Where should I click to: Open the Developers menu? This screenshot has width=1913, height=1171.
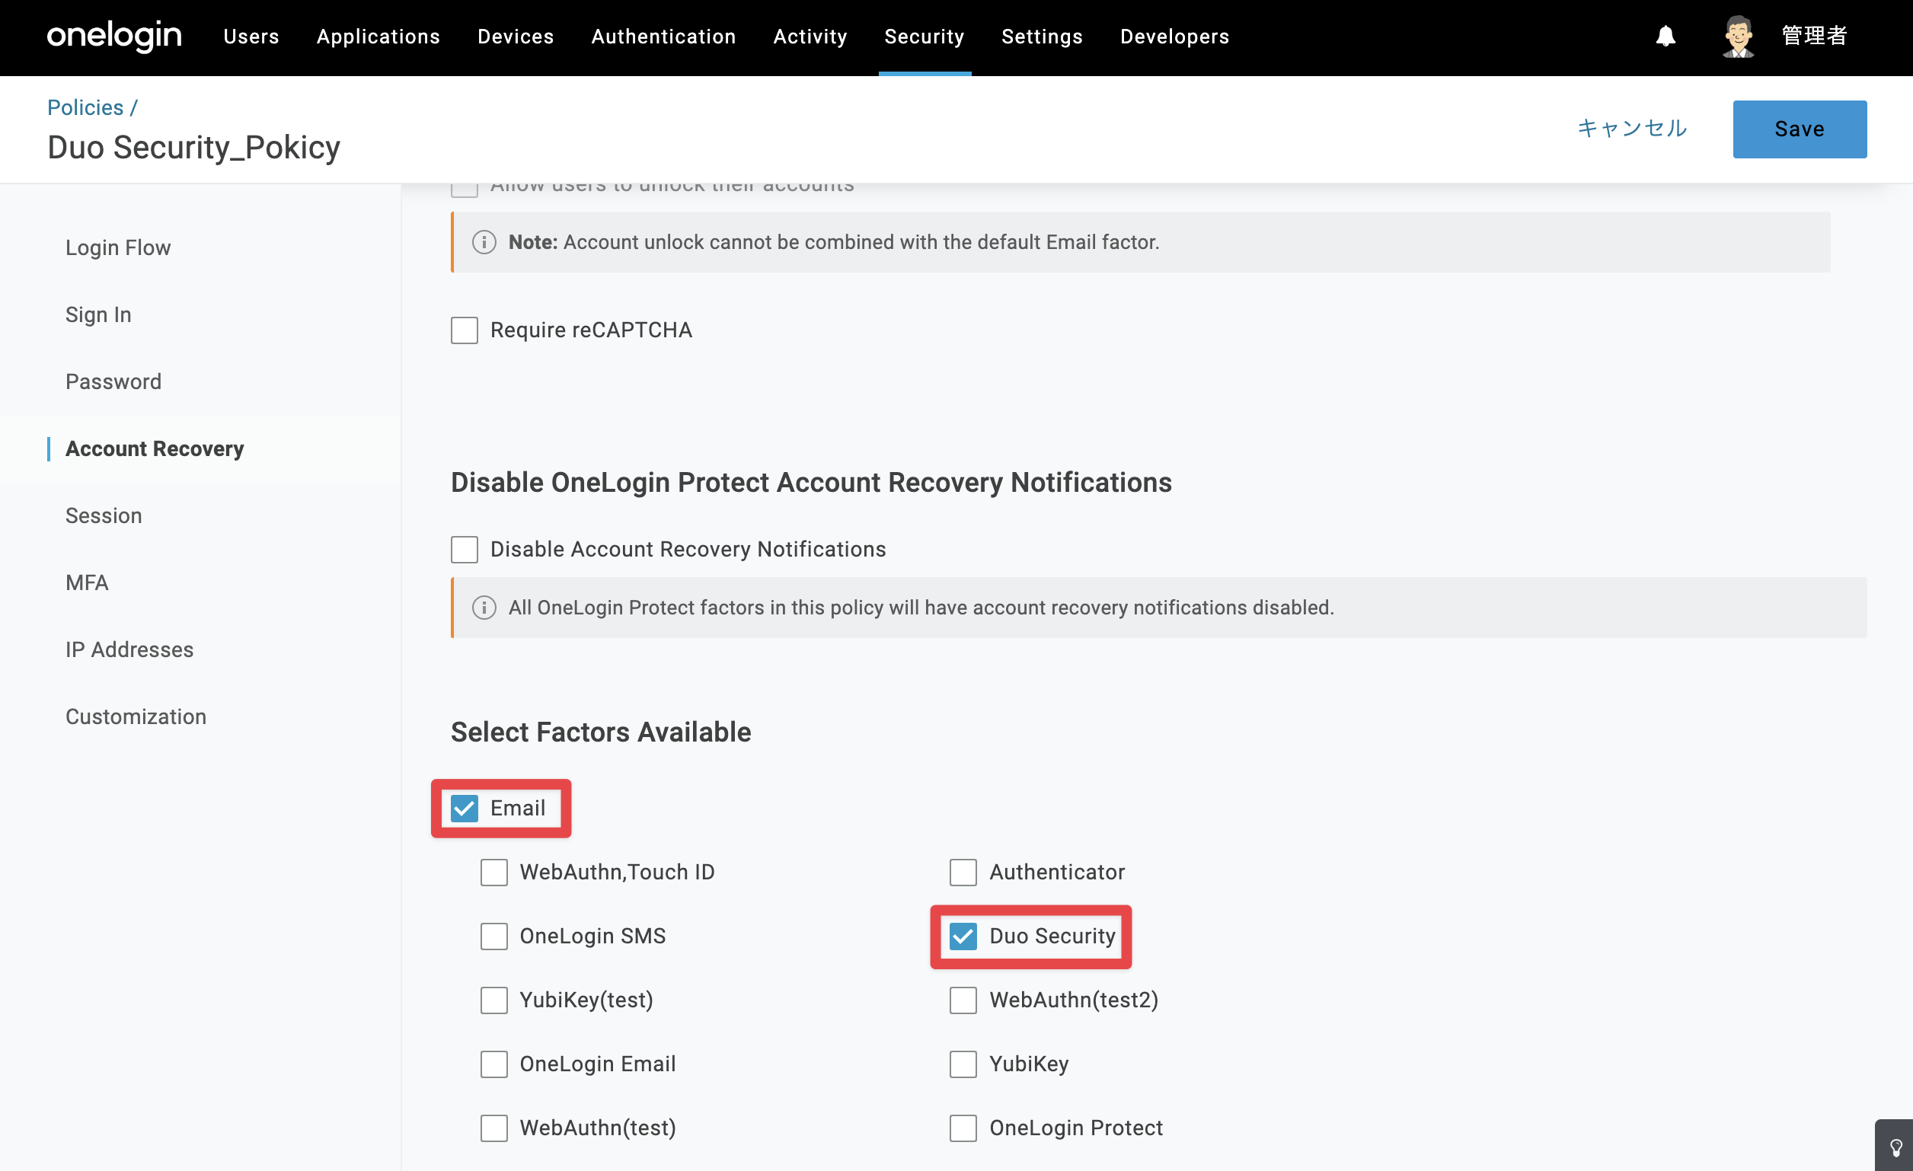click(1174, 37)
